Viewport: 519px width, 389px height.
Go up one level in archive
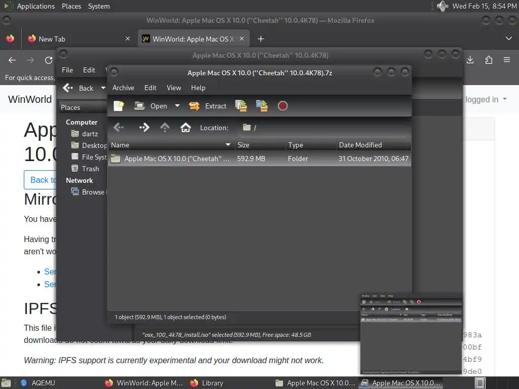click(165, 128)
